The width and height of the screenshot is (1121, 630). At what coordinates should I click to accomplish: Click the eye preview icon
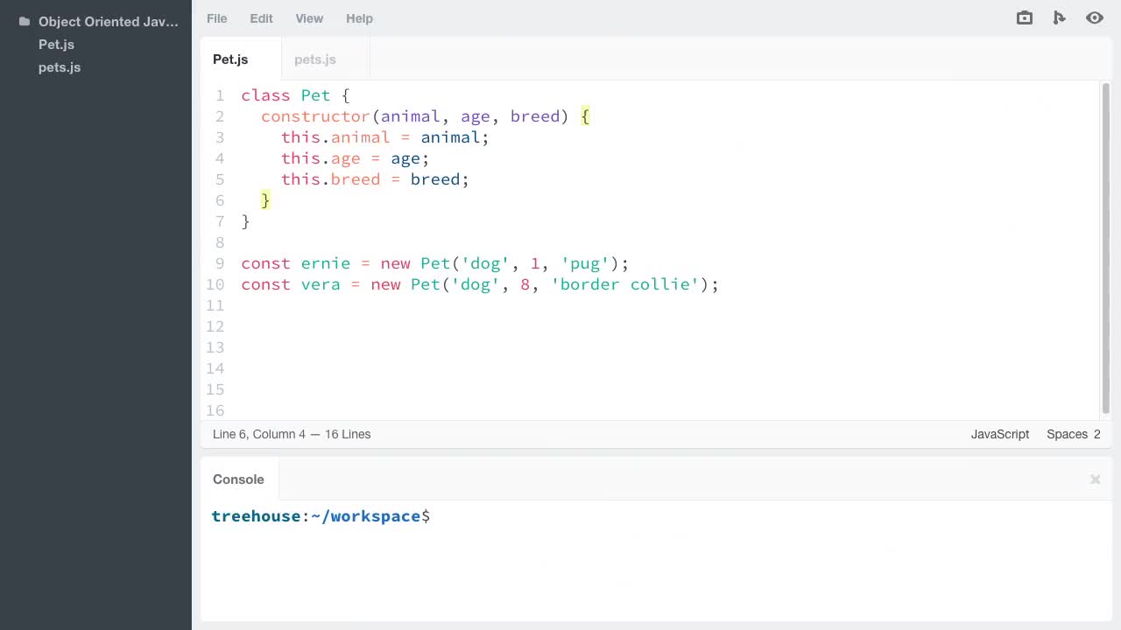tap(1094, 18)
